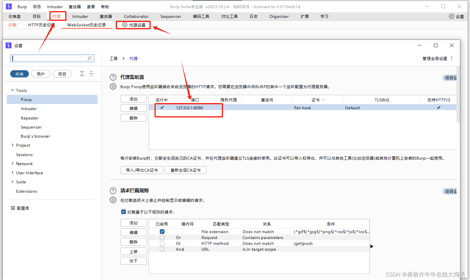Click 导入/导出CA证书 button

(142, 170)
